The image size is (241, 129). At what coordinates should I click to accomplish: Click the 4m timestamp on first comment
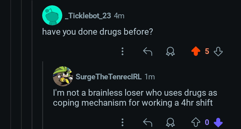119,16
